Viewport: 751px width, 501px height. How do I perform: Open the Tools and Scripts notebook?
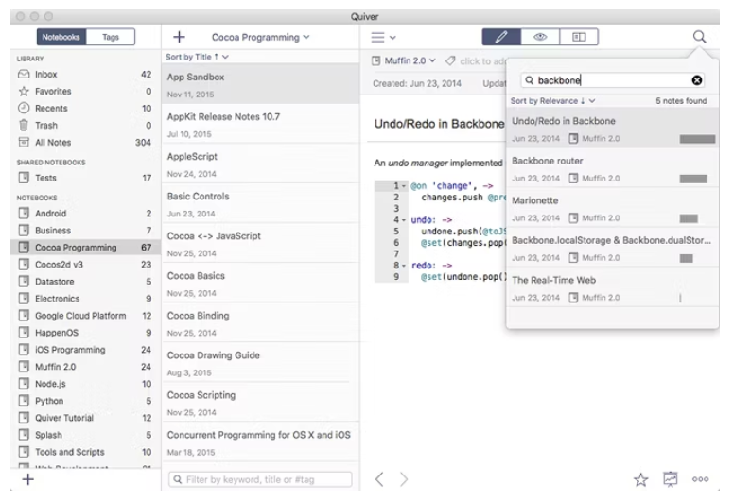click(x=85, y=452)
